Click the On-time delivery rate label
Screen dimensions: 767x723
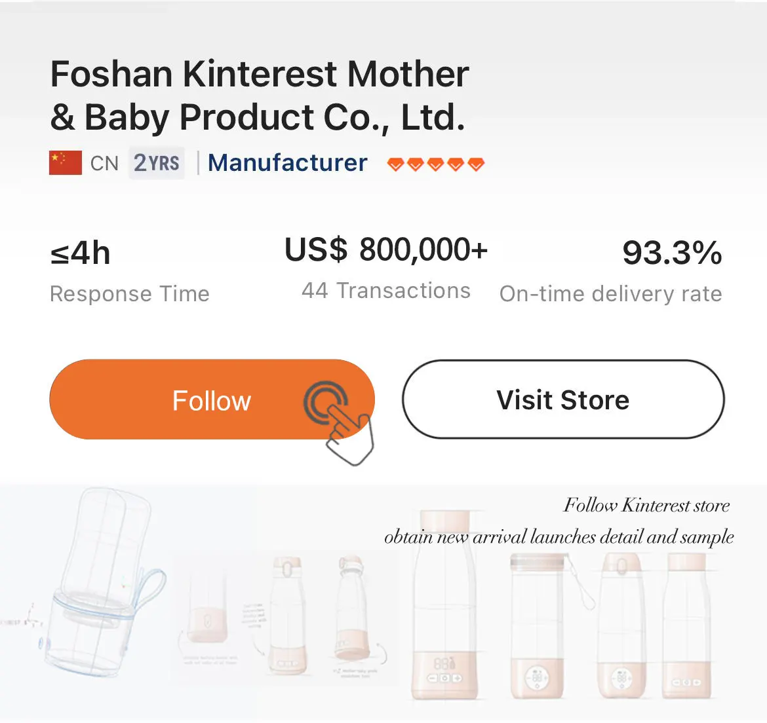coord(610,294)
